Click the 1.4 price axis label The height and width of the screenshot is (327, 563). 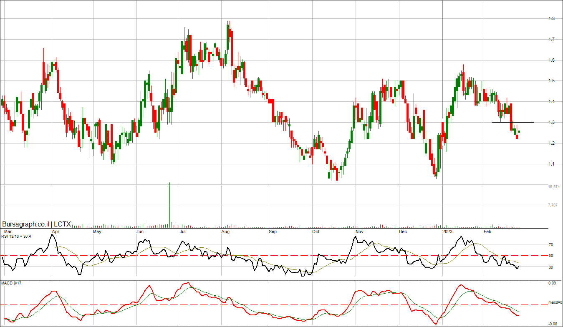551,102
